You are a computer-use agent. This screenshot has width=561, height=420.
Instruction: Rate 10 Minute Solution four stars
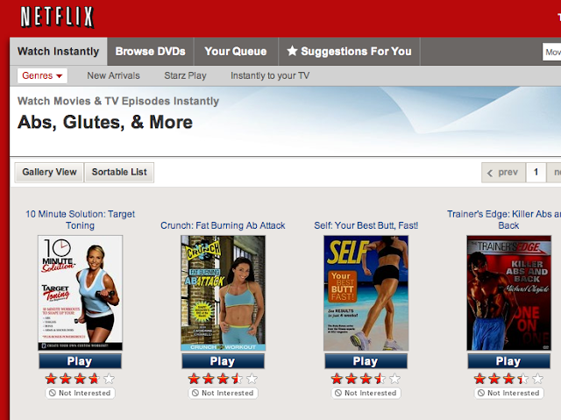click(94, 379)
